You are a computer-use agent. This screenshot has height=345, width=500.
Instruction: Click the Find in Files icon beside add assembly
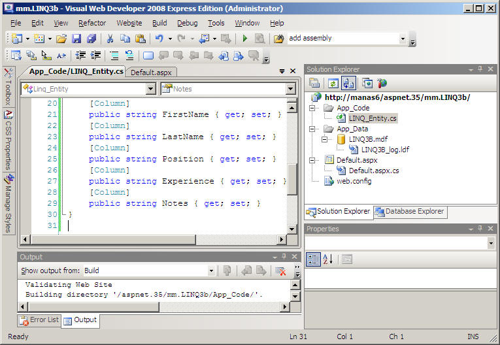point(278,39)
